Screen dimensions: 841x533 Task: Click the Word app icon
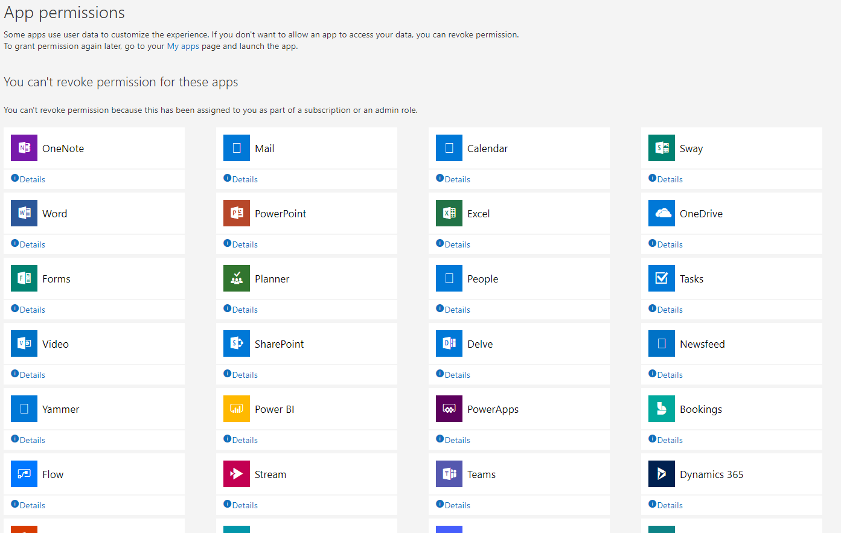(x=24, y=213)
